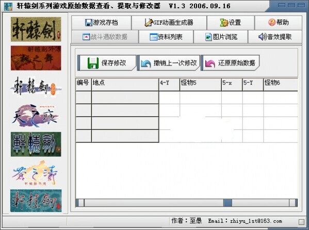Image resolution: width=309 pixels, height=230 pixels.
Task: Click the speaker icon of 音效提取
Action: (x=263, y=37)
